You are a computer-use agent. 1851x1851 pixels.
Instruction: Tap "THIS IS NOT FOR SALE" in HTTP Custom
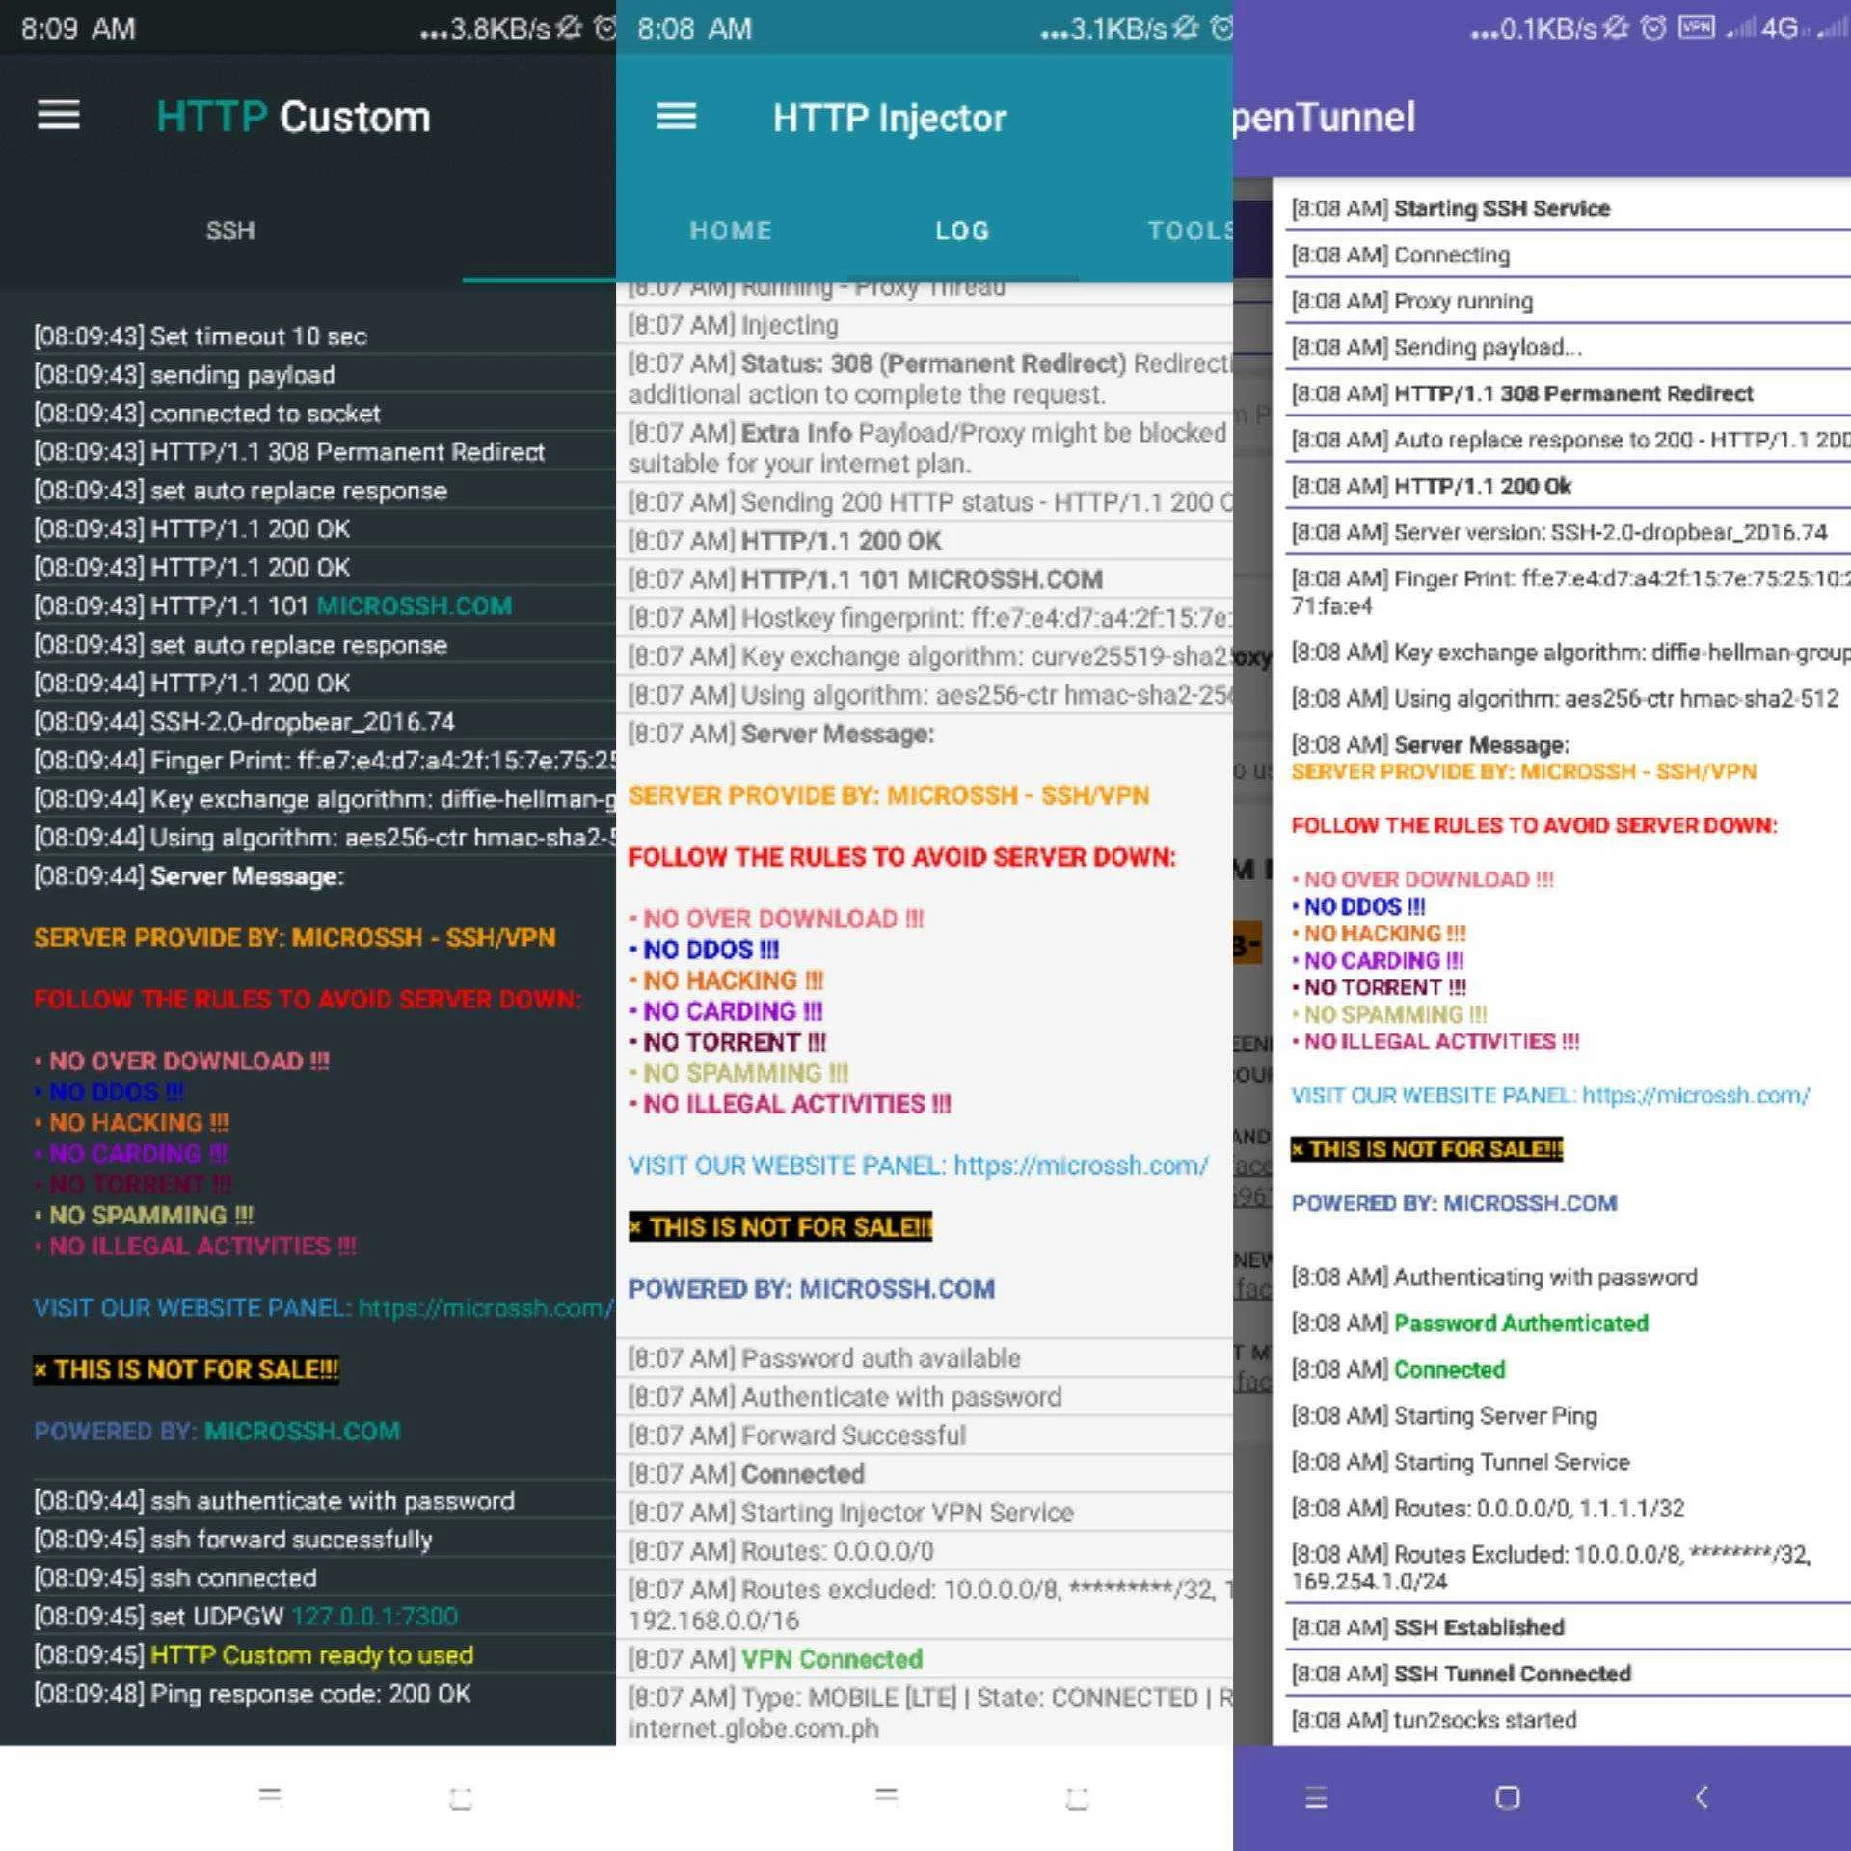186,1369
